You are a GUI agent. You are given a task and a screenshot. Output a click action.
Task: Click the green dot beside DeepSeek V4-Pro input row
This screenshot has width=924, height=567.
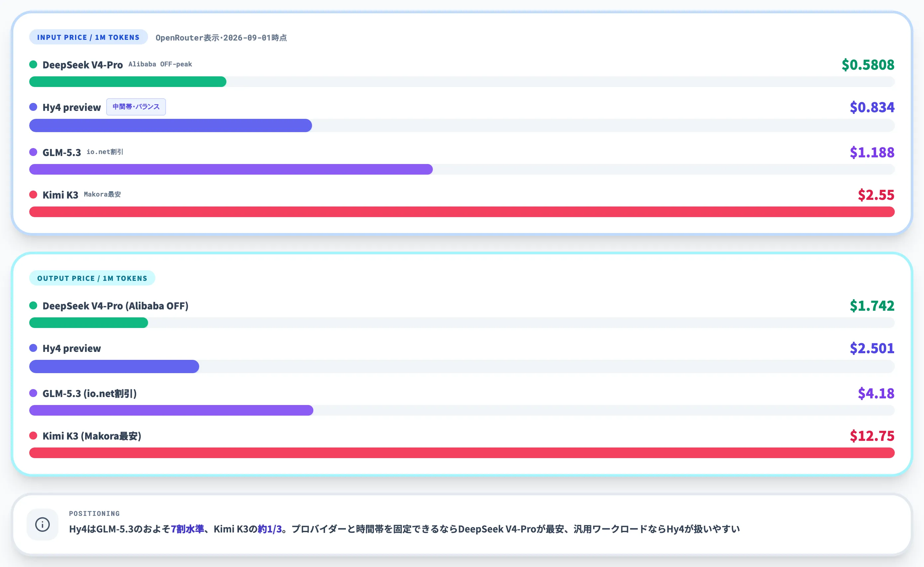coord(34,64)
